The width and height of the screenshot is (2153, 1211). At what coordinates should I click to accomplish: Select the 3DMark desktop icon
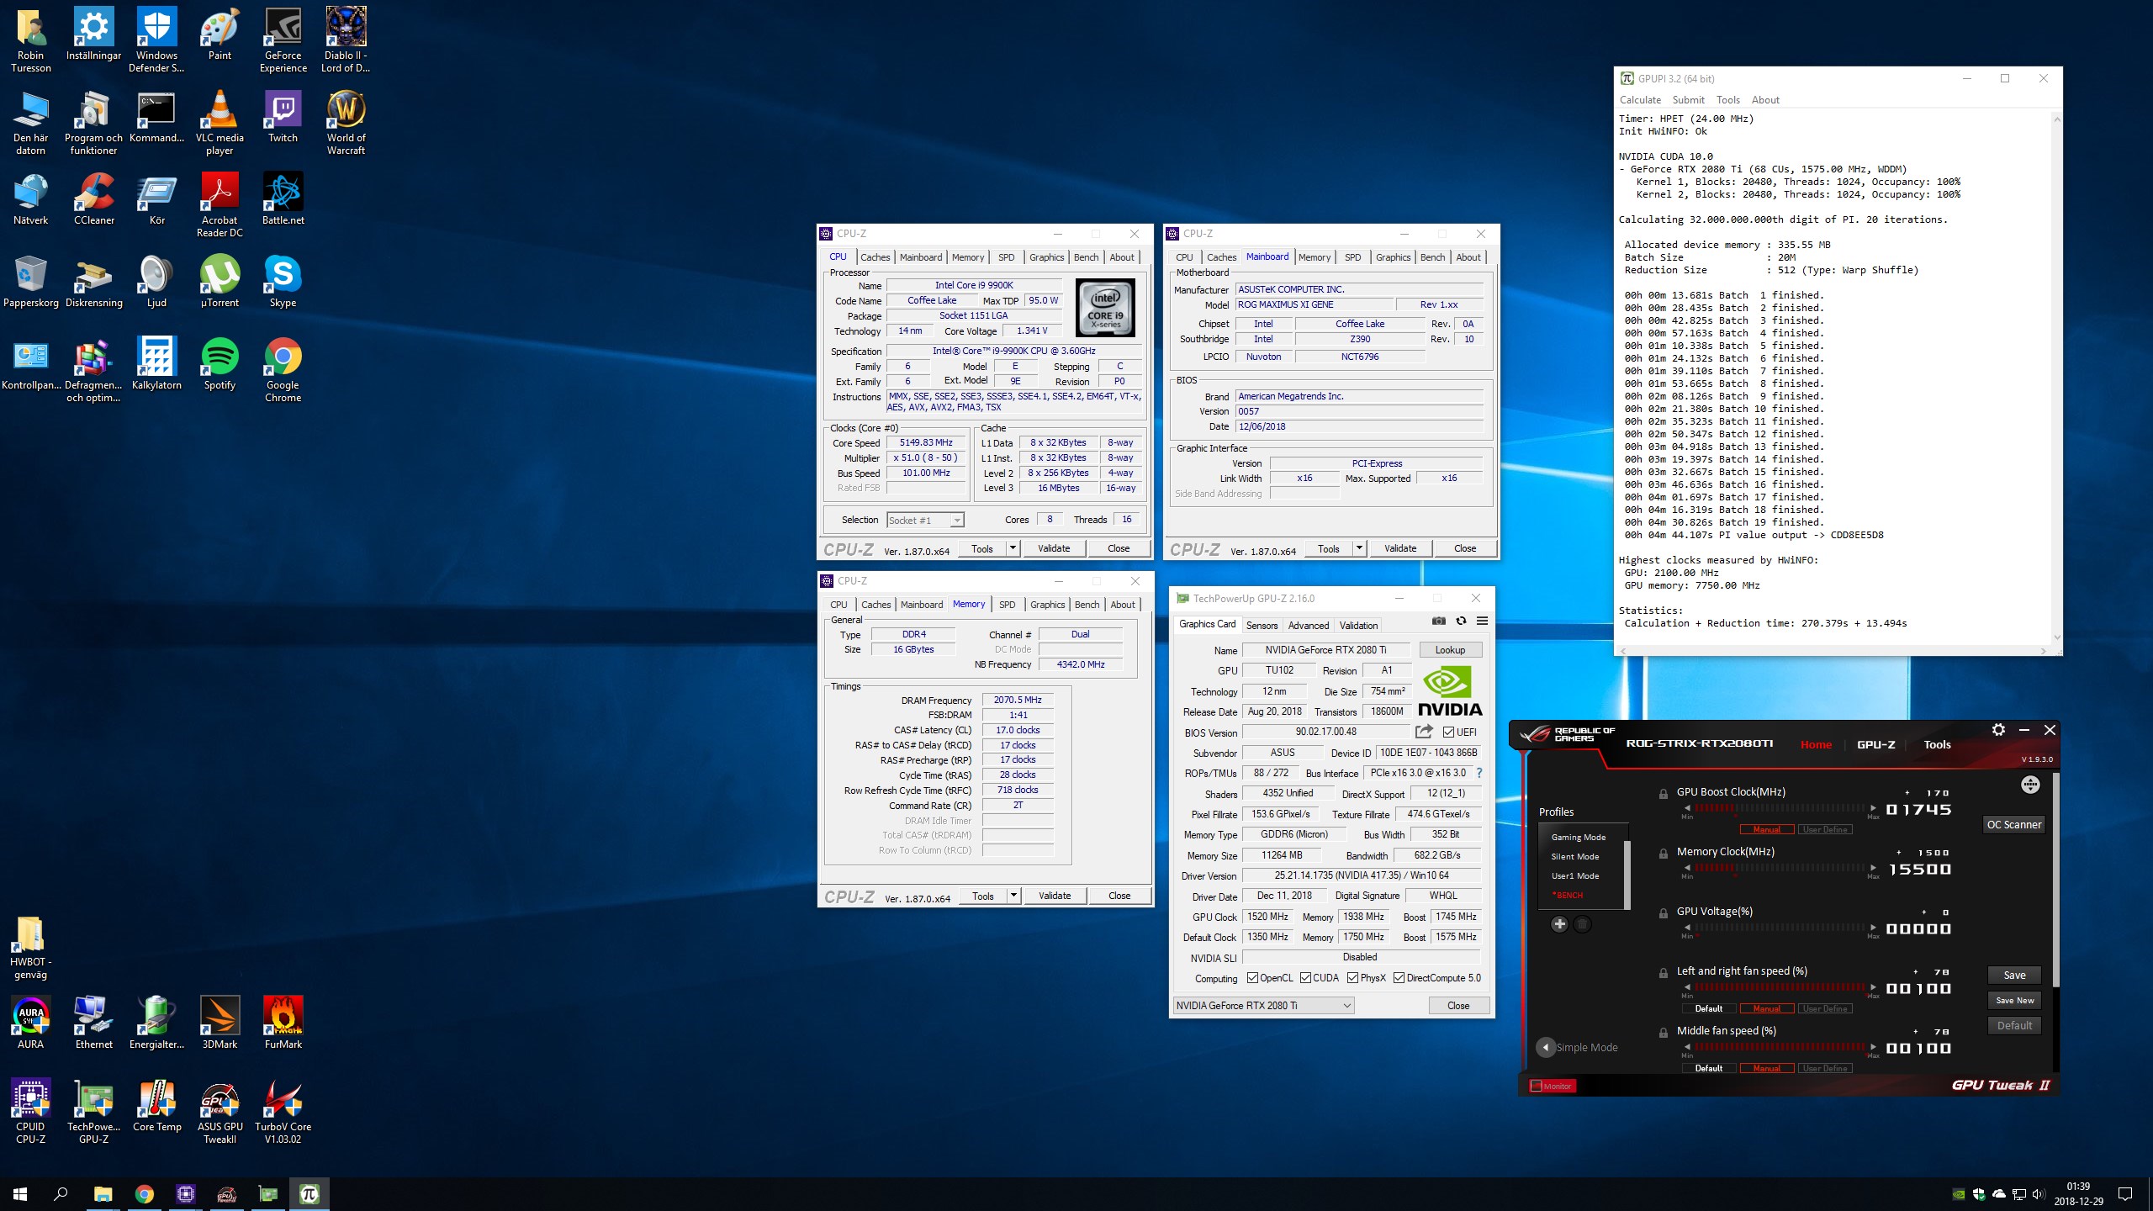point(220,1022)
